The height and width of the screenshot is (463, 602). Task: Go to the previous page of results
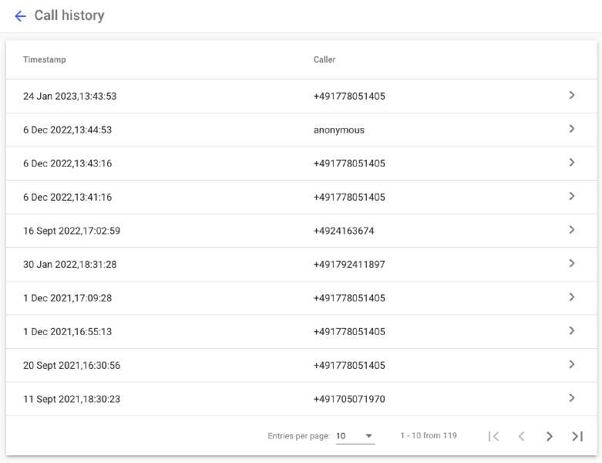(x=521, y=436)
